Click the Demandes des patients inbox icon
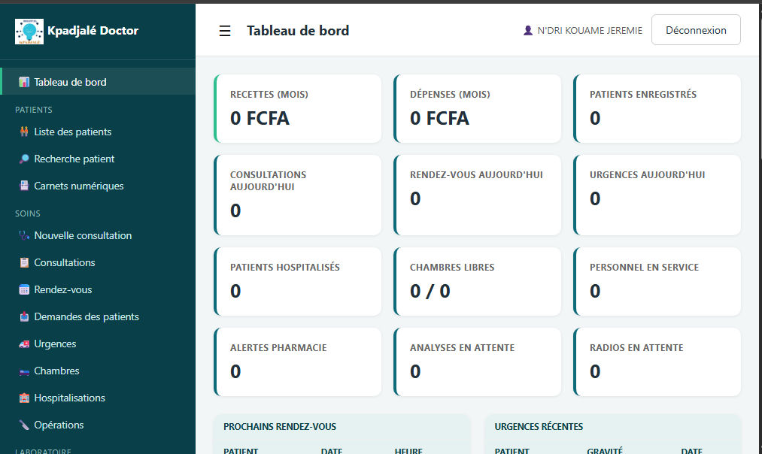Viewport: 762px width, 454px height. pyautogui.click(x=24, y=316)
